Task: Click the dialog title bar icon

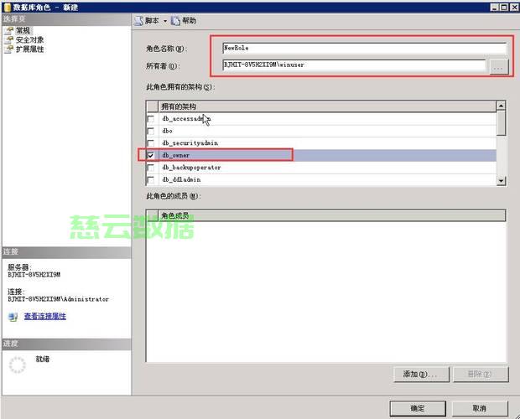Action: (x=6, y=6)
